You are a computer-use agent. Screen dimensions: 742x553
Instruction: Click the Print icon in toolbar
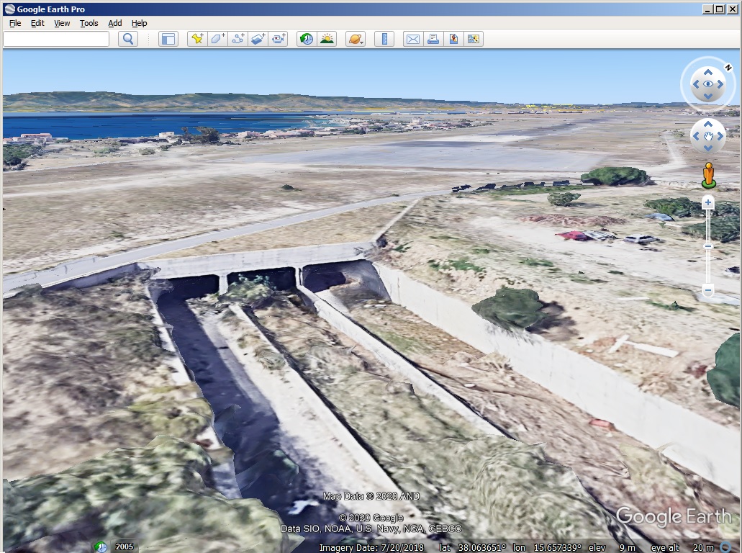point(433,39)
